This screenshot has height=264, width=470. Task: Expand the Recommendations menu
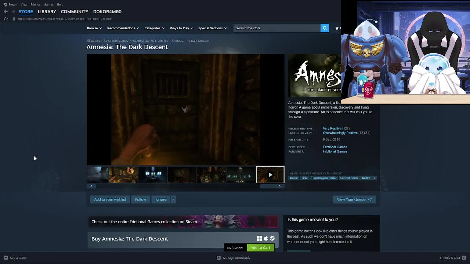coord(123,28)
